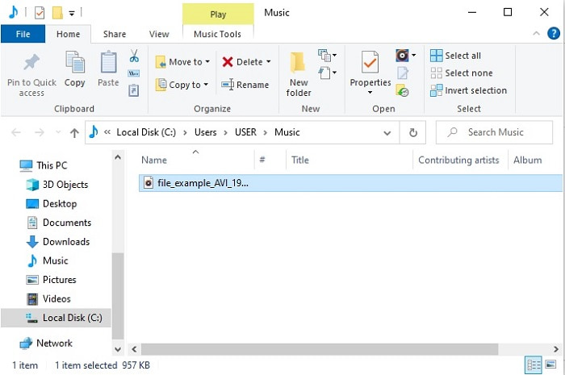The height and width of the screenshot is (375, 565).
Task: Select the file_example_AVI file icon
Action: [x=148, y=182]
